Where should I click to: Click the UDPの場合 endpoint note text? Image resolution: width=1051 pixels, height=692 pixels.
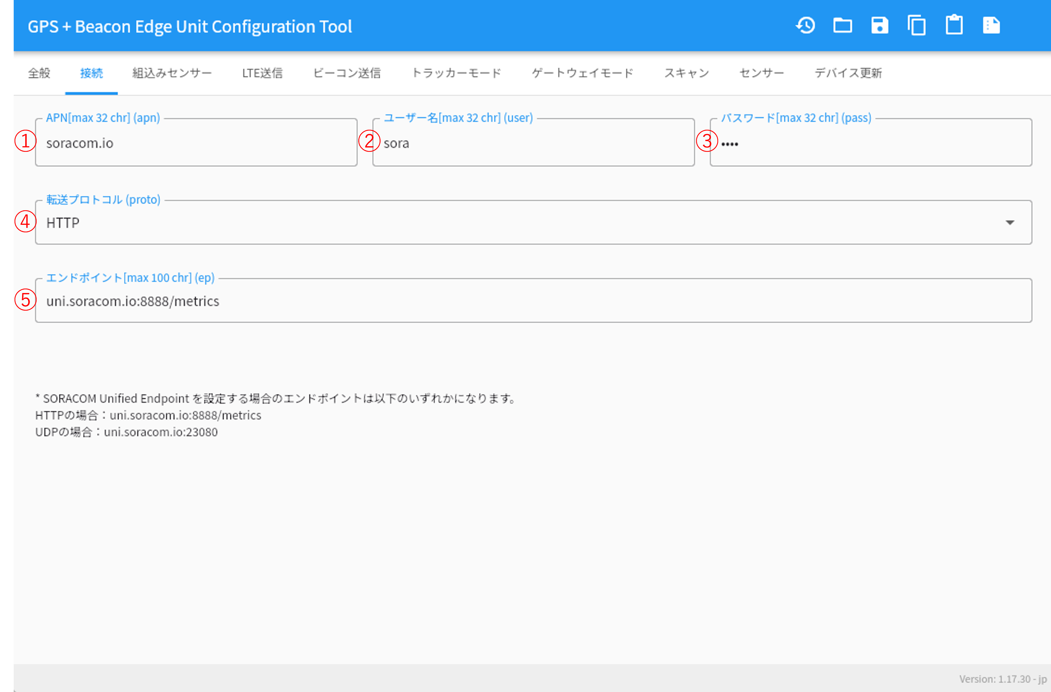[x=127, y=432]
